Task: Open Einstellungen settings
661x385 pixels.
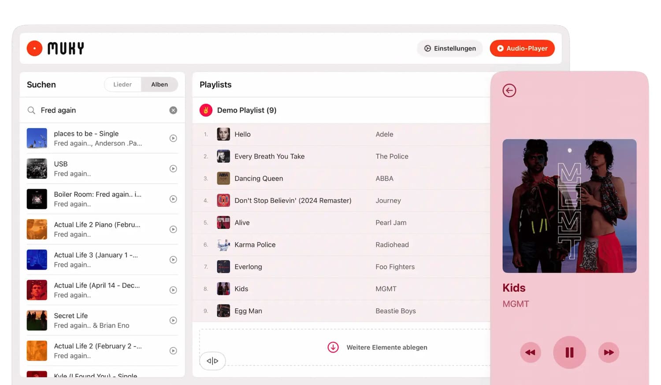Action: click(450, 48)
